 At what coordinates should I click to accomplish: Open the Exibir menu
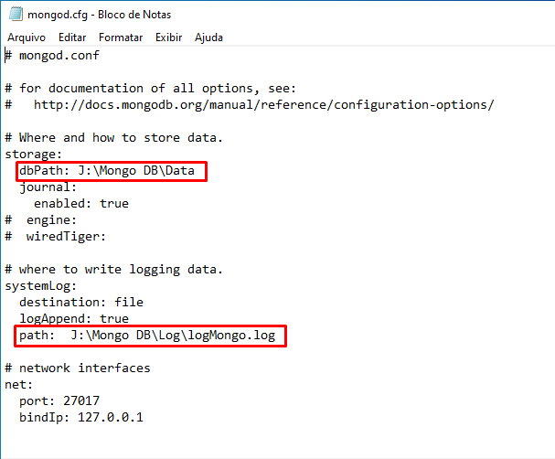169,37
